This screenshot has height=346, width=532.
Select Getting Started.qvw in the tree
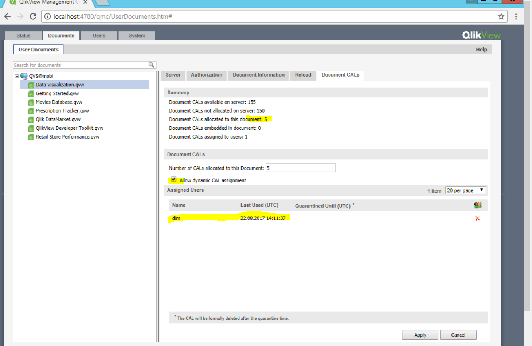coord(57,93)
